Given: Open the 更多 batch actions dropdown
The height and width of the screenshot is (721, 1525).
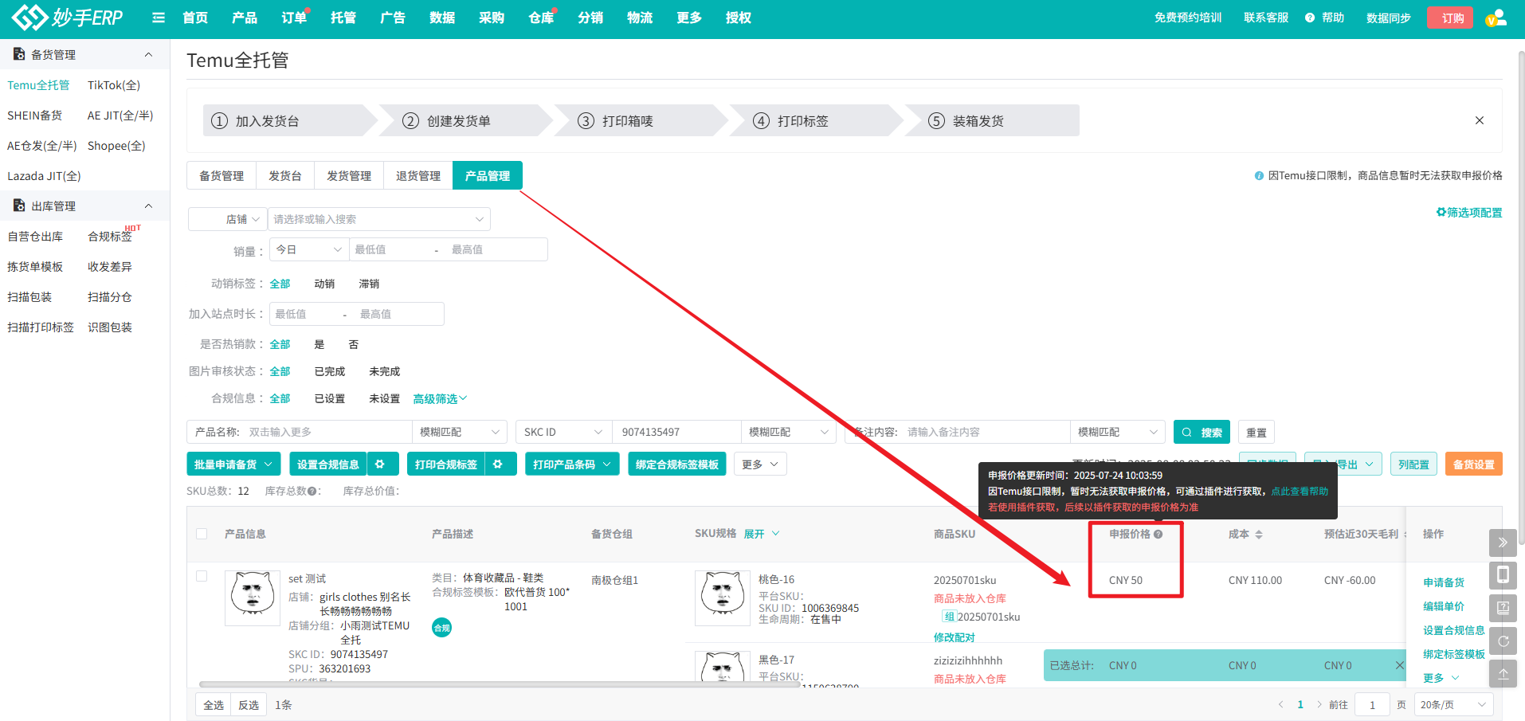Looking at the screenshot, I should (760, 464).
